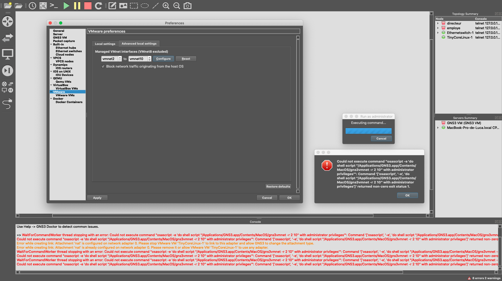Switch to Advanced local settings tab
This screenshot has height=281, width=502.
pos(139,44)
